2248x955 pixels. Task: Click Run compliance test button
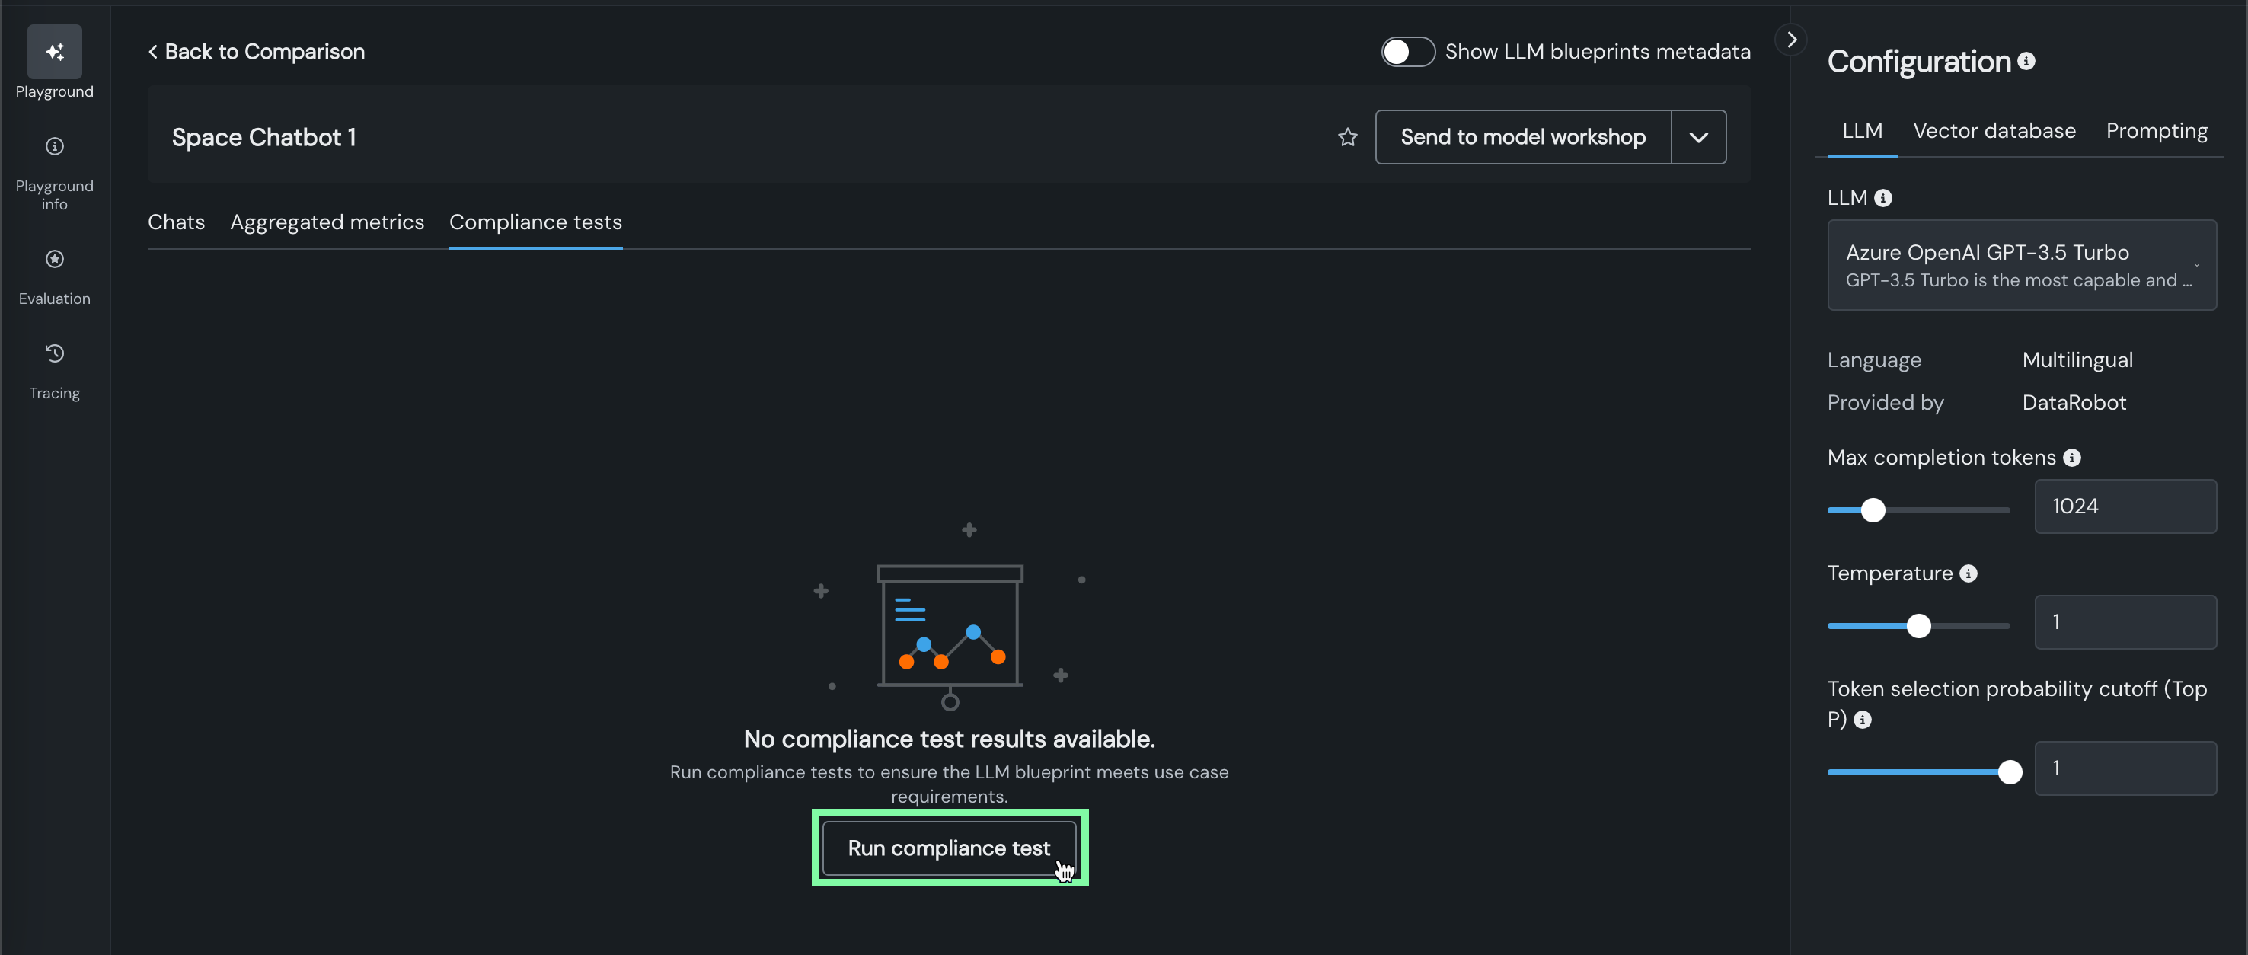point(949,848)
